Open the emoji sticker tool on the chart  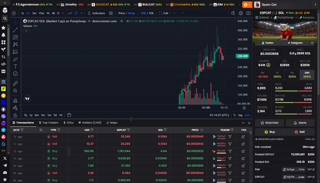click(15, 74)
